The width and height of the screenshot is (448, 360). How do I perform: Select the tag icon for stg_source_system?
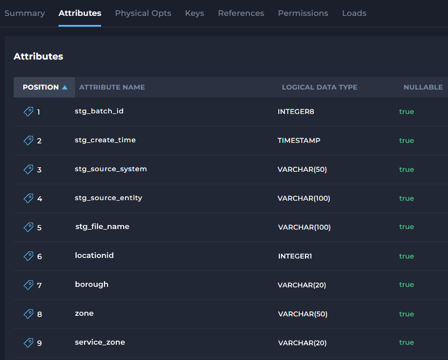pos(28,170)
